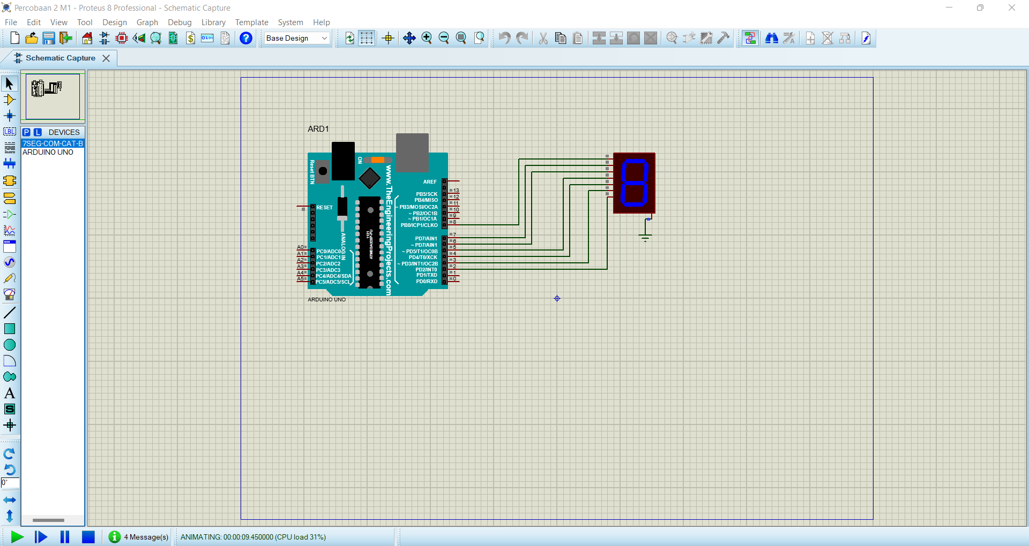Toggle the wire autorouter
This screenshot has width=1029, height=546.
click(750, 38)
